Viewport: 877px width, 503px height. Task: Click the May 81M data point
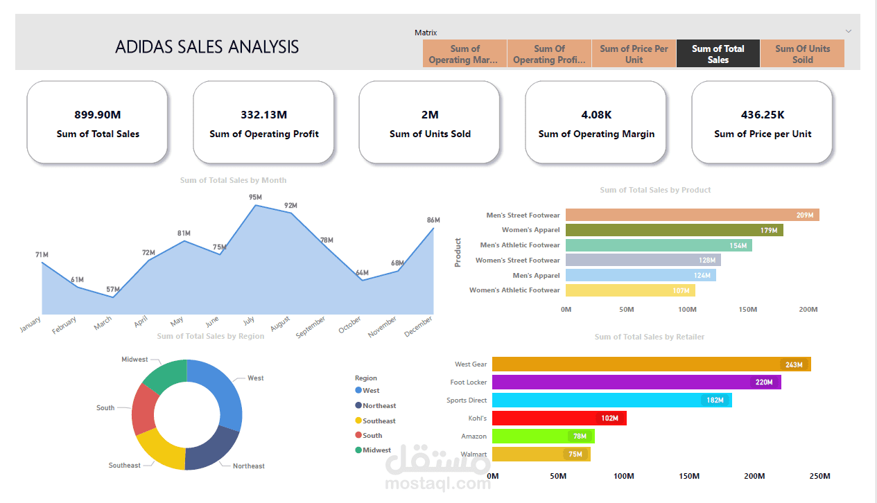pyautogui.click(x=184, y=240)
